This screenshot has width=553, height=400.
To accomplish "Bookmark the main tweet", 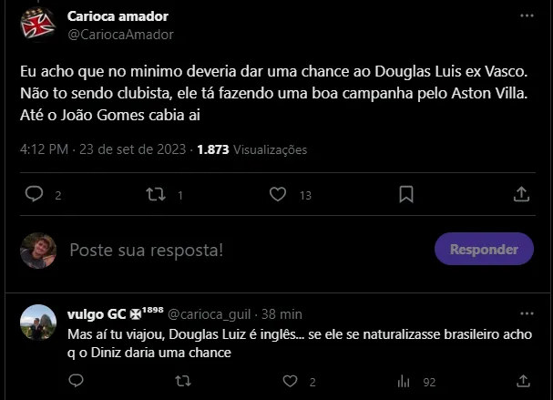I will 406,194.
